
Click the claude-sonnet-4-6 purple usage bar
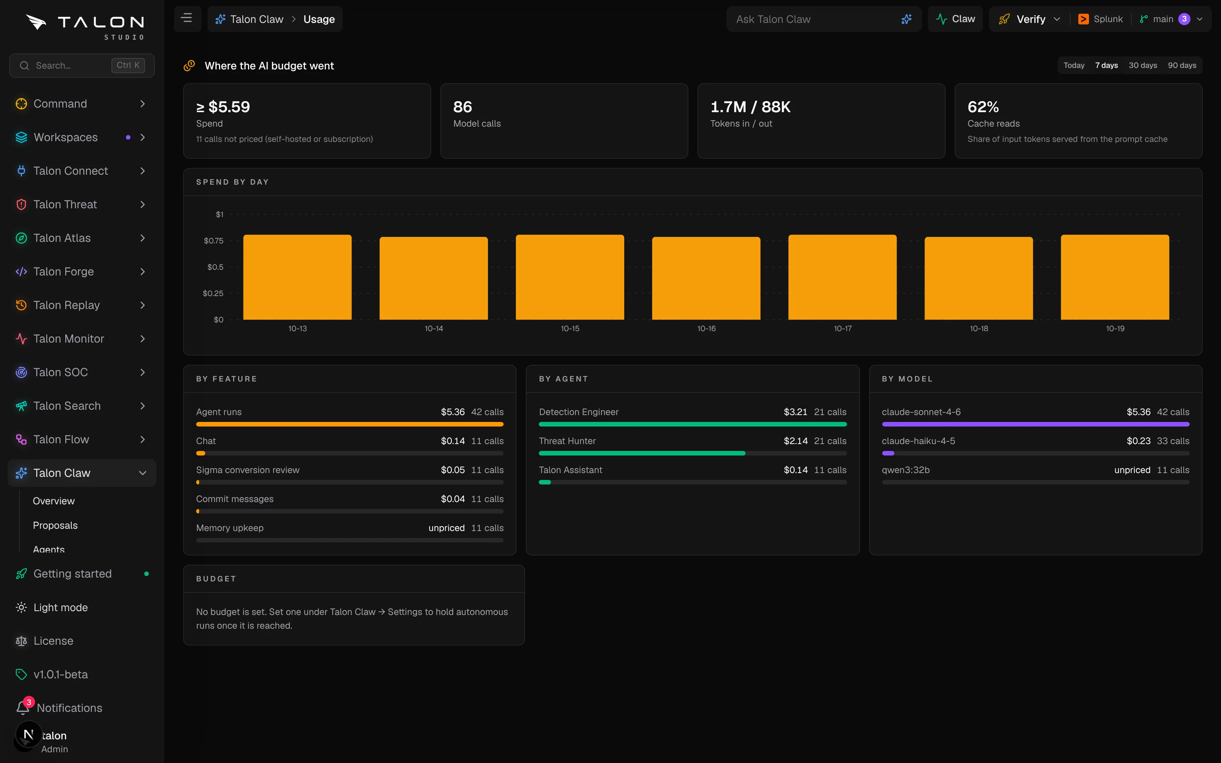point(1035,424)
